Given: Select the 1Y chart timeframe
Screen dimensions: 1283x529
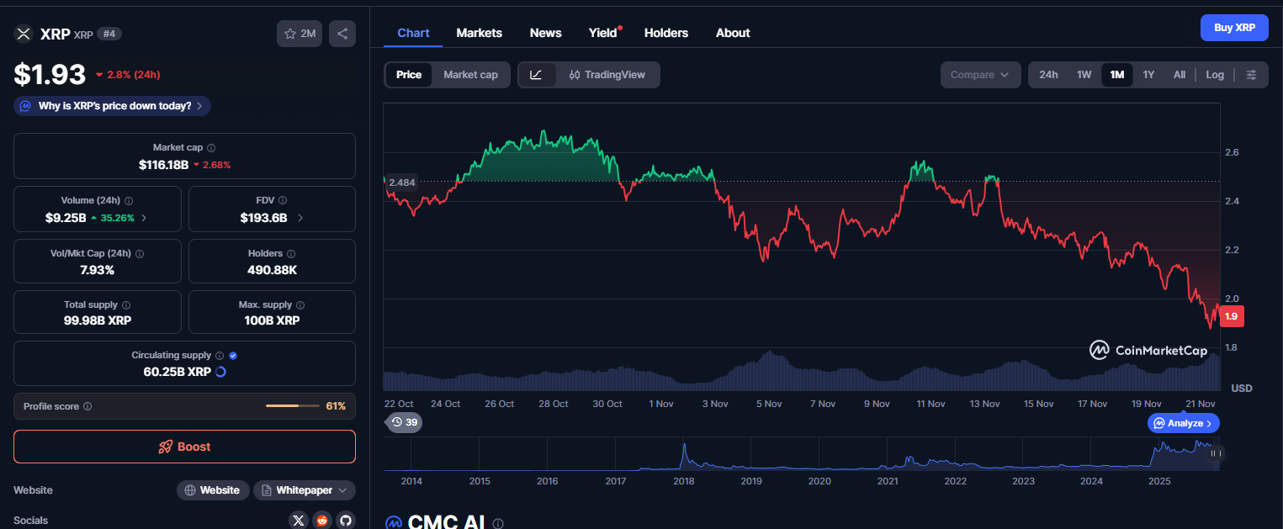Looking at the screenshot, I should (1148, 74).
